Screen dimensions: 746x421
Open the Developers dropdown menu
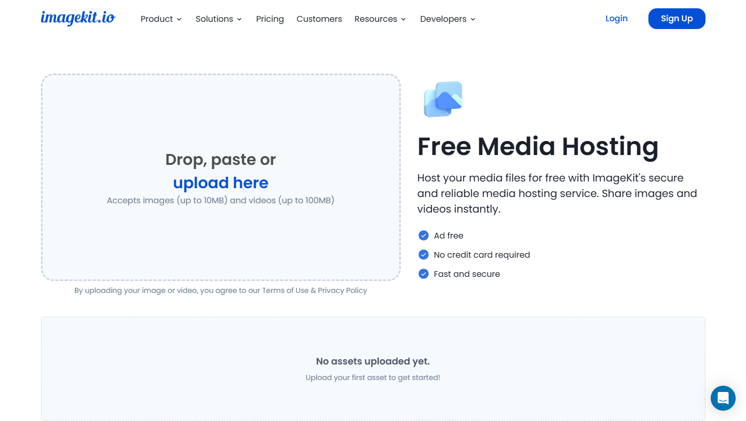[x=447, y=19]
